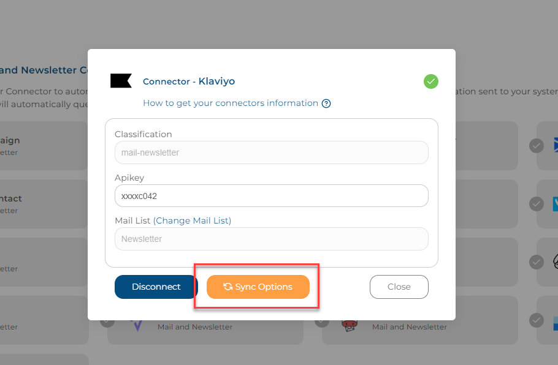
Task: Toggle the grey checkmark beside the black outline connector
Action: [537, 262]
